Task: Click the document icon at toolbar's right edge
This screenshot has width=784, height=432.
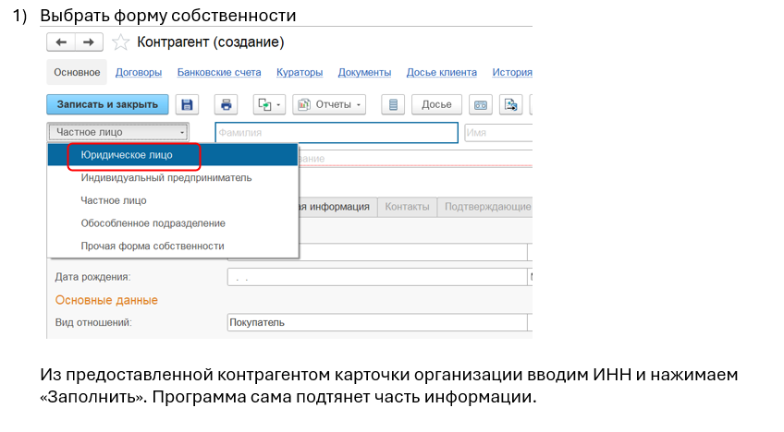Action: coord(511,104)
